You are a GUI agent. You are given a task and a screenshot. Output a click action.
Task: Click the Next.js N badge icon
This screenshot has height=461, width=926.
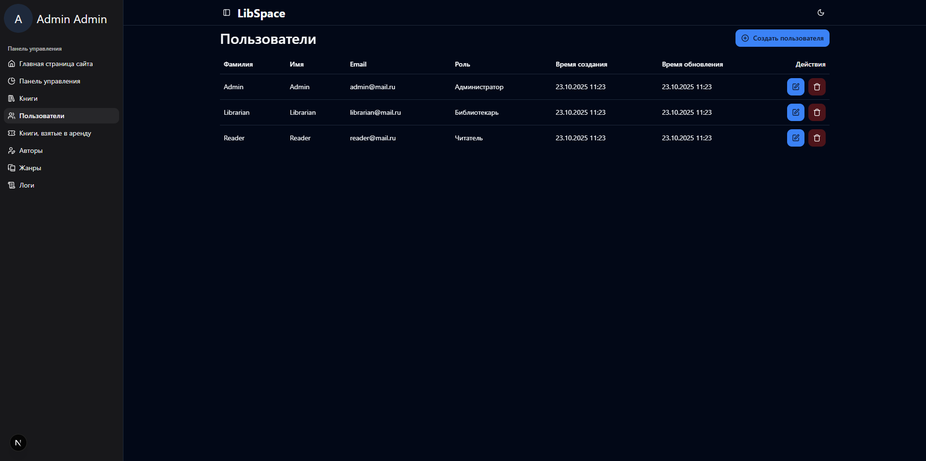[18, 443]
